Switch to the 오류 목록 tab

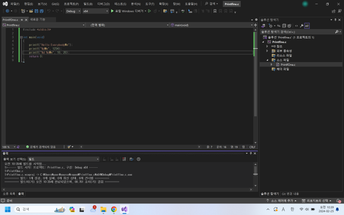click(x=9, y=194)
